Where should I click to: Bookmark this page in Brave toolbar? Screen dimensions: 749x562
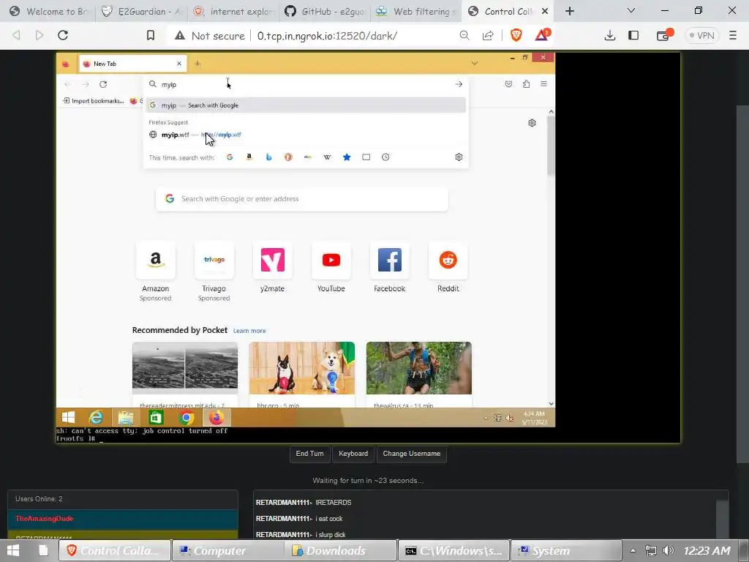pos(151,35)
